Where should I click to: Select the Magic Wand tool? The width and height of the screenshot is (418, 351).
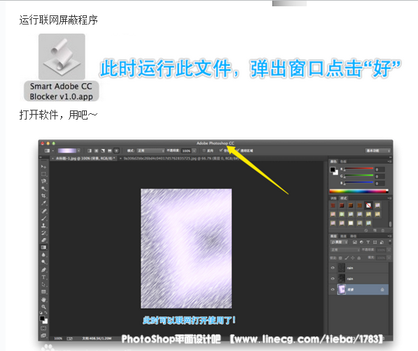point(43,189)
